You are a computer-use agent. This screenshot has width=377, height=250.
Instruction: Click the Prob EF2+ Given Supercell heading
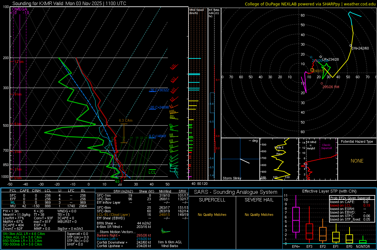350,198
